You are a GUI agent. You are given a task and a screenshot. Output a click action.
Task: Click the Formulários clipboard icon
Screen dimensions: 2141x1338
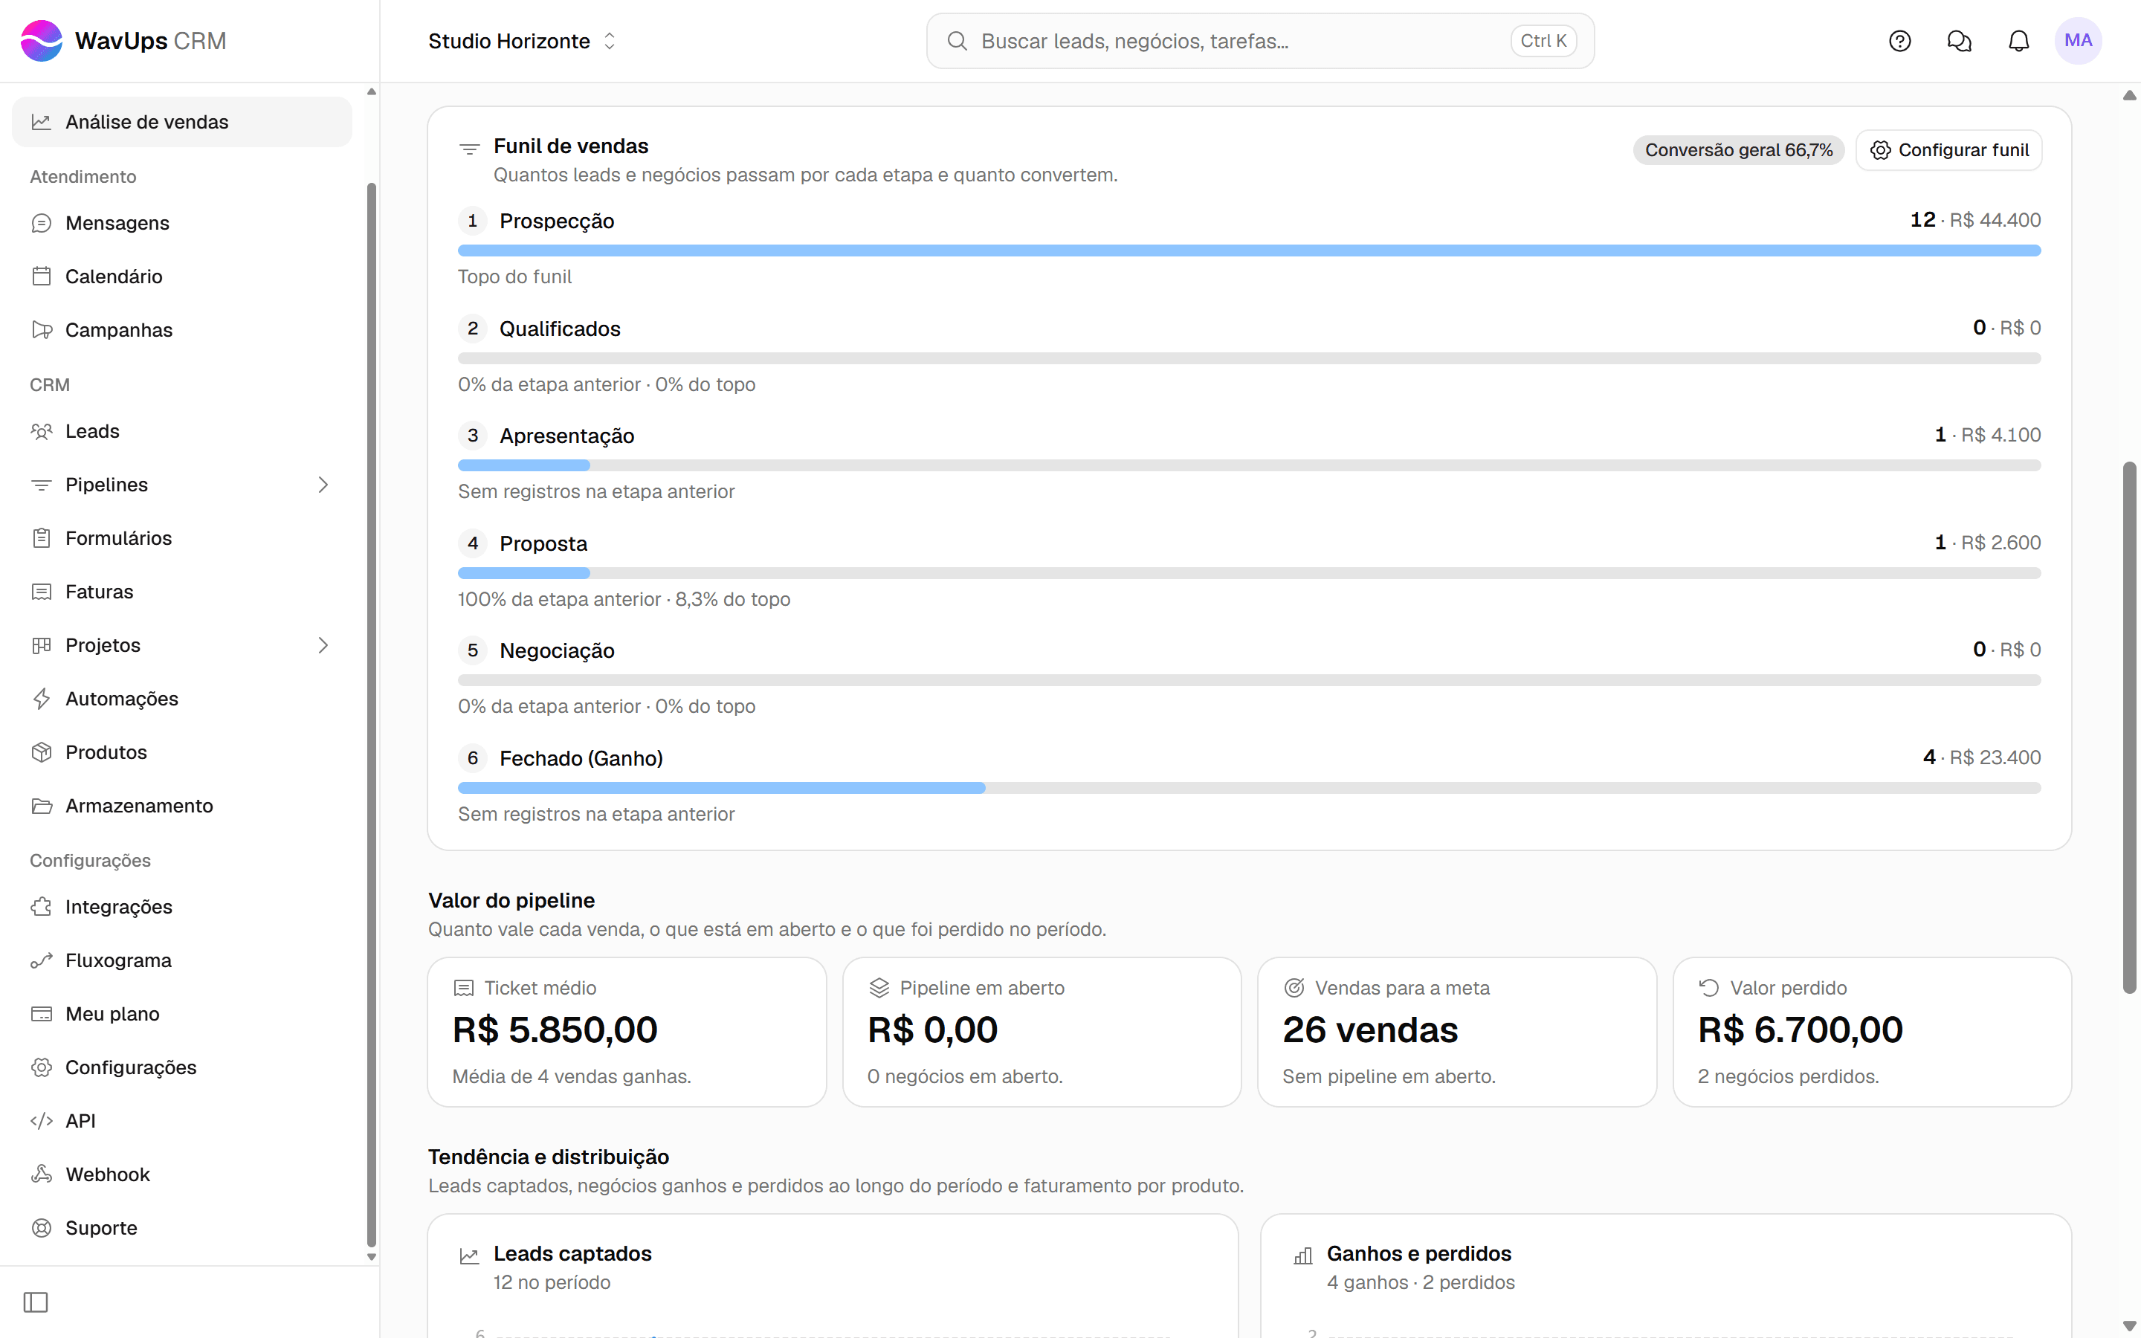tap(42, 538)
